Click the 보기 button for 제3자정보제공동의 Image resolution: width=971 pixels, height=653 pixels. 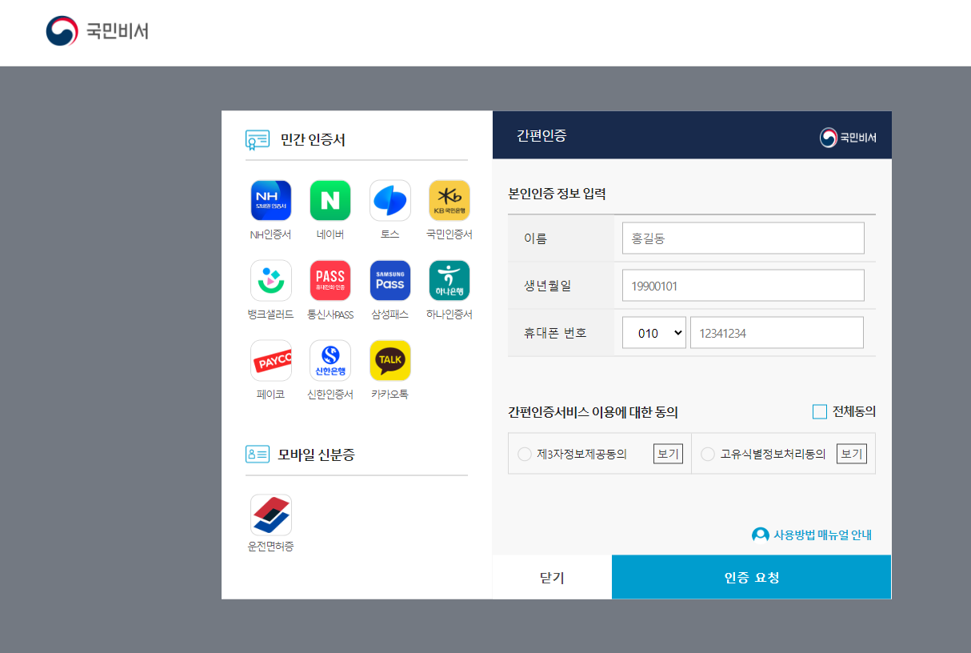pos(668,454)
